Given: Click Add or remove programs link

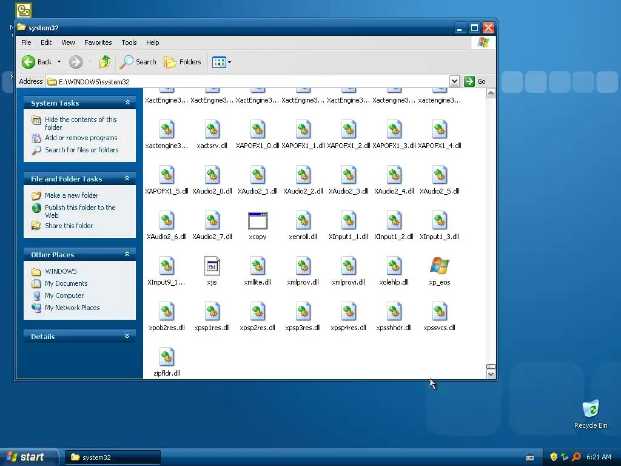Looking at the screenshot, I should point(81,138).
